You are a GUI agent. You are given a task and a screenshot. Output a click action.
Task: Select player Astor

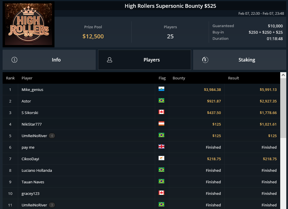[x=26, y=101]
